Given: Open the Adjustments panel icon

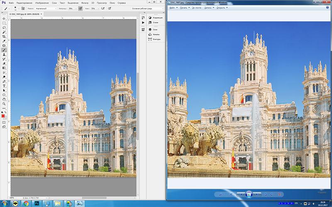Looking at the screenshot, I should point(150,17).
